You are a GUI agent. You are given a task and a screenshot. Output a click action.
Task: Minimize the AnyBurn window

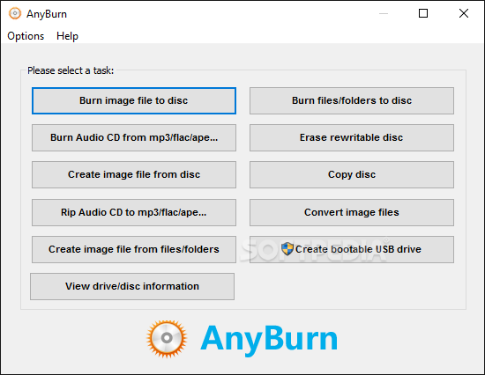[x=384, y=13]
